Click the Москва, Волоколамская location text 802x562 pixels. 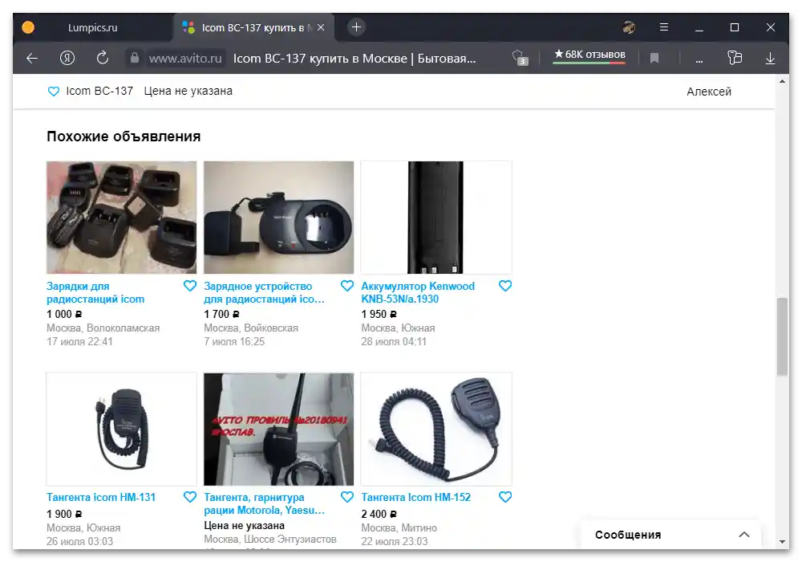103,328
